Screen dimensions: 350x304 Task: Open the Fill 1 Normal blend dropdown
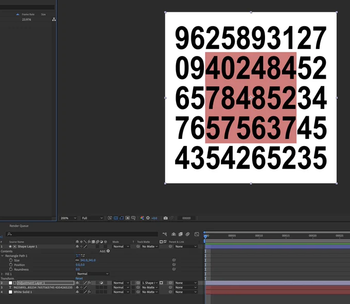pos(93,274)
